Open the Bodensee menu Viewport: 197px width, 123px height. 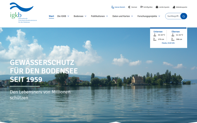(78, 16)
